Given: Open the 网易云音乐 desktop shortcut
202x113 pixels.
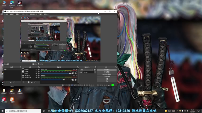Looking at the screenshot, I should 4,100.
